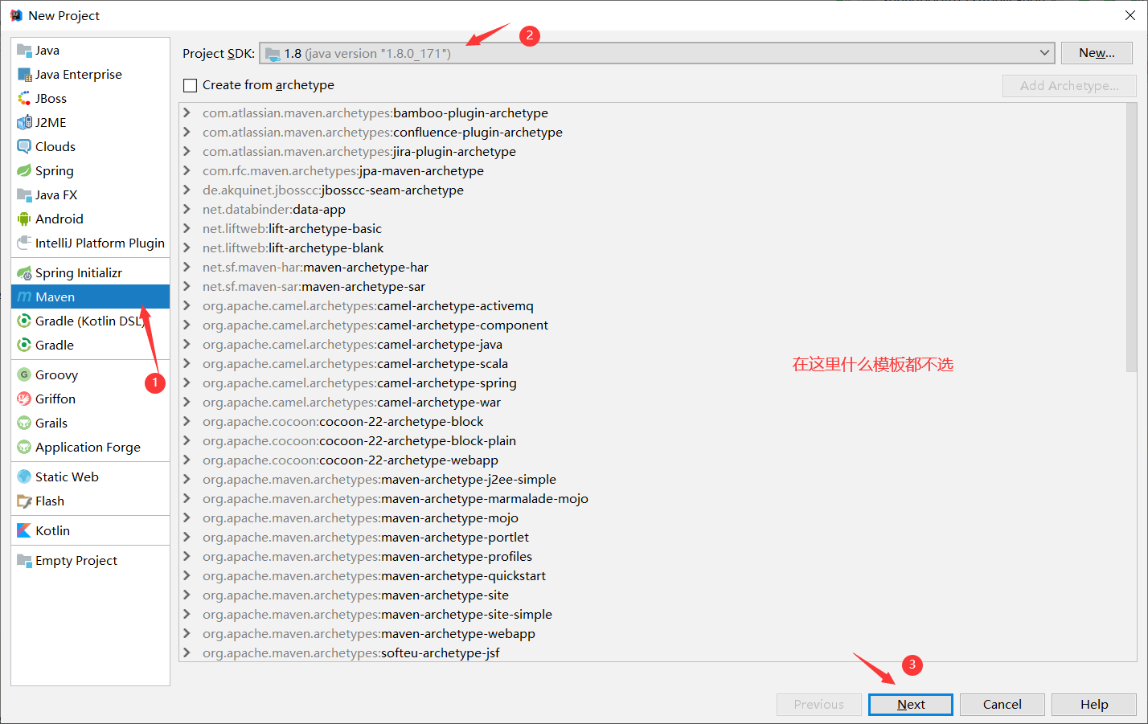1148x724 pixels.
Task: Enable the Create from archetype checkbox
Action: (x=190, y=85)
